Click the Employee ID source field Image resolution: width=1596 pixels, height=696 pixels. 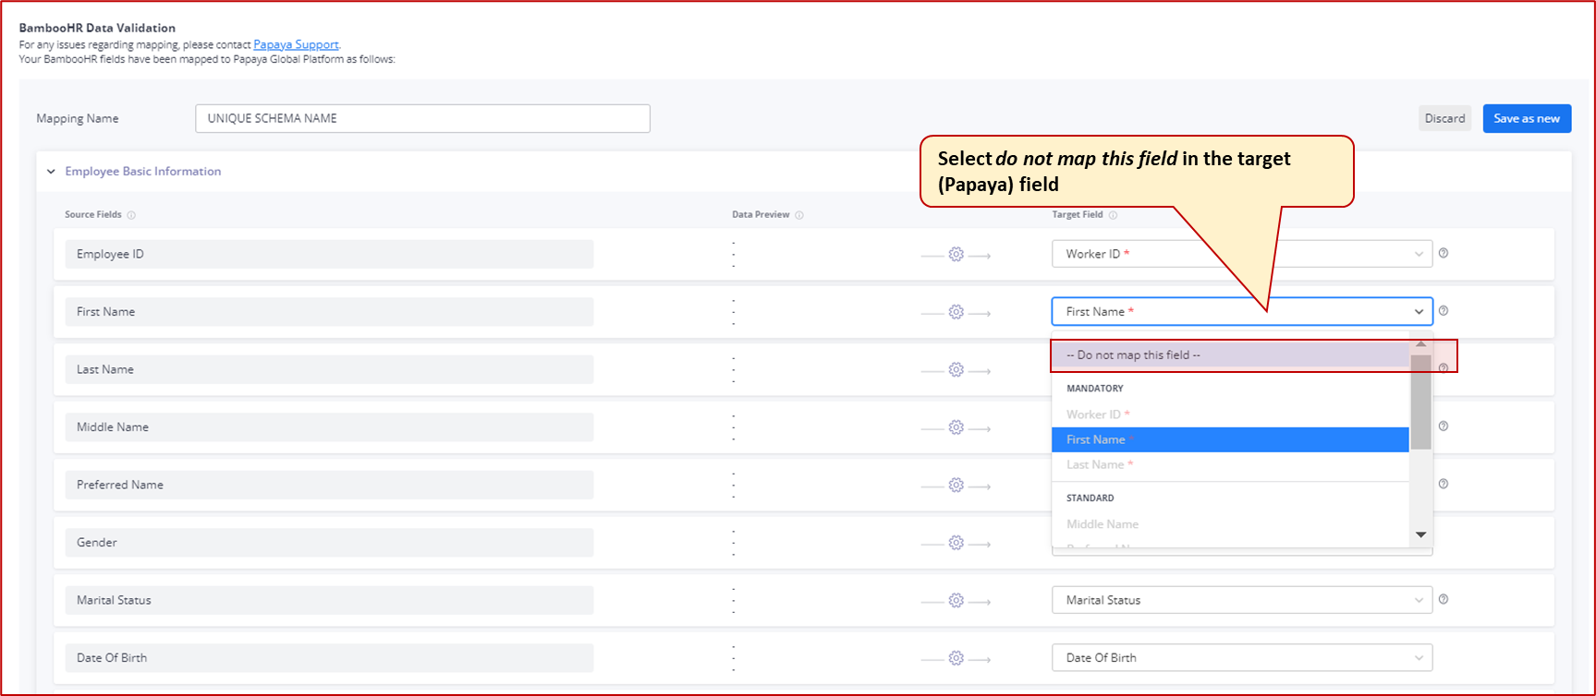[x=329, y=254]
